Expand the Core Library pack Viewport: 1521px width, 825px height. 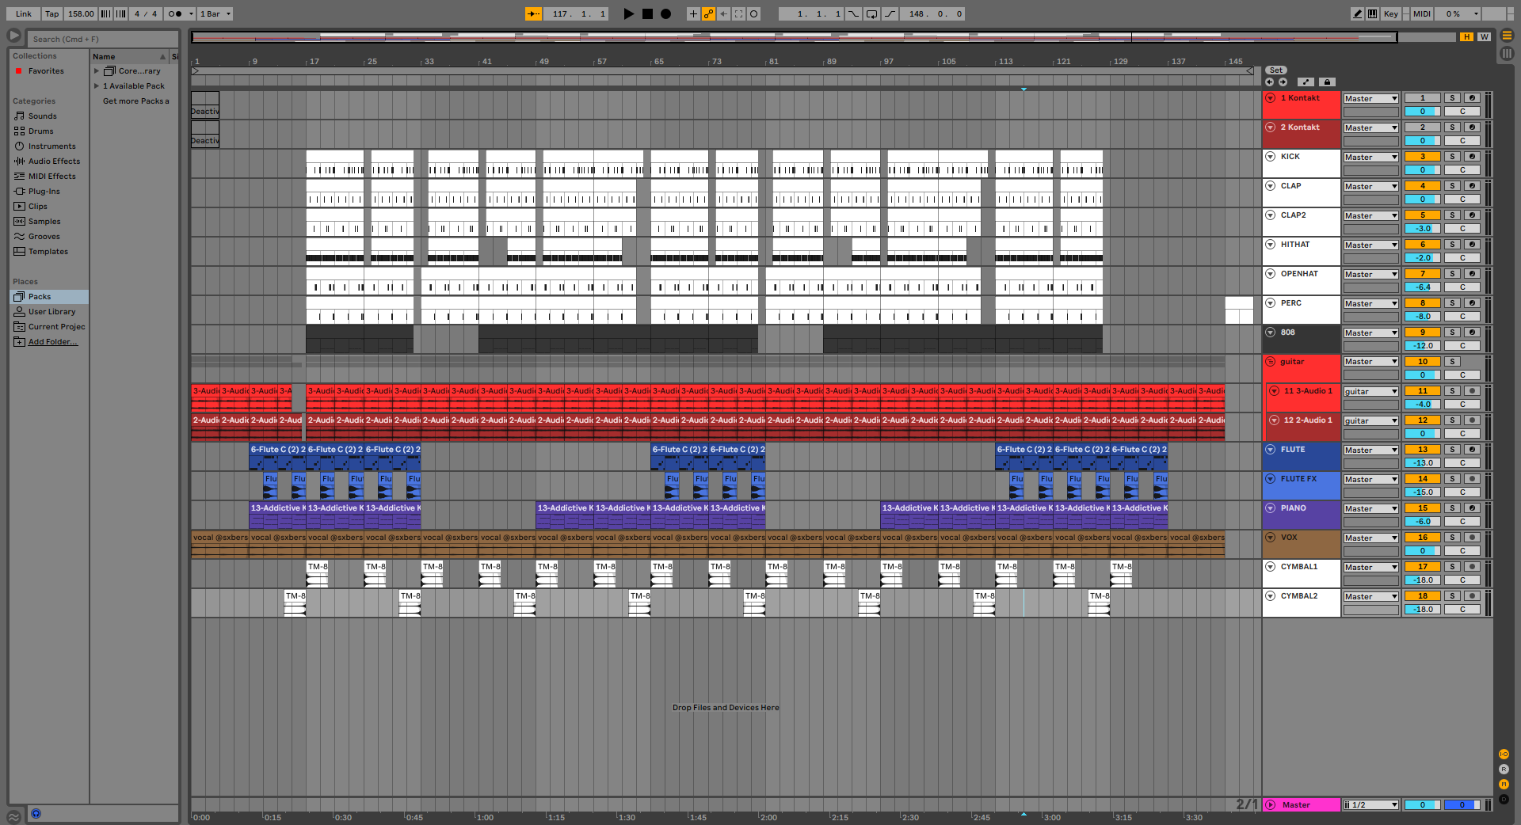(x=97, y=71)
